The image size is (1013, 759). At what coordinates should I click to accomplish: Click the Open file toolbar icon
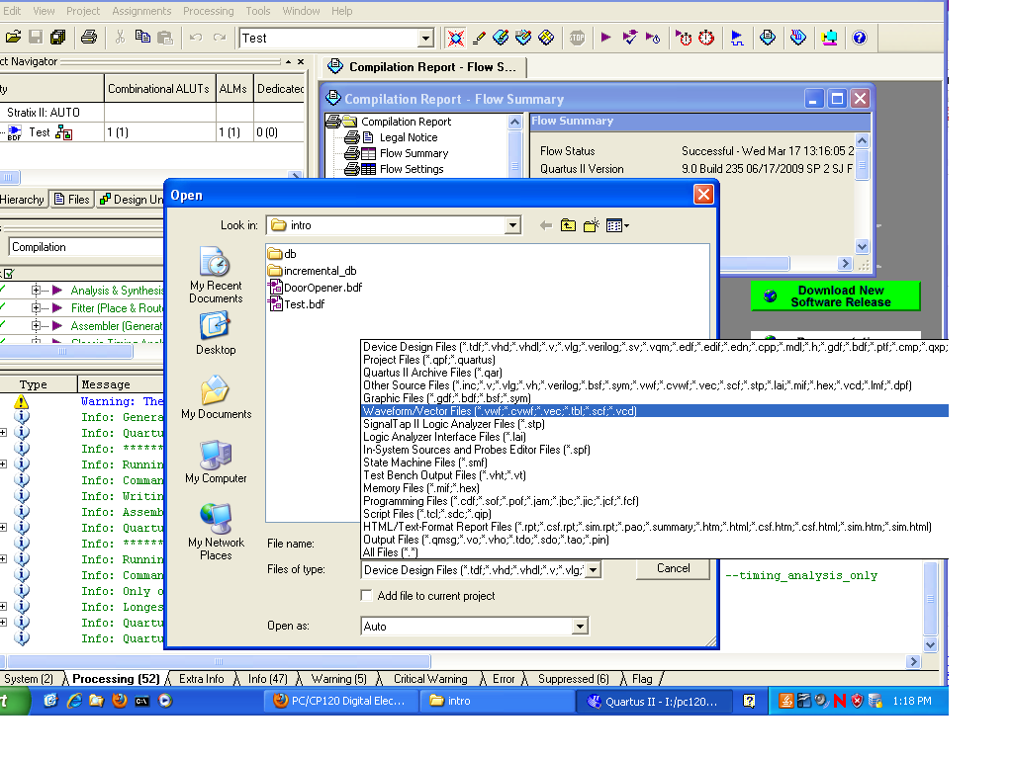13,38
